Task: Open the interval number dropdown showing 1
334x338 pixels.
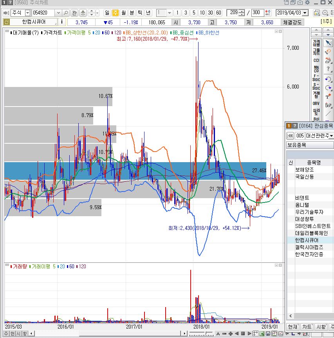Action: point(170,13)
